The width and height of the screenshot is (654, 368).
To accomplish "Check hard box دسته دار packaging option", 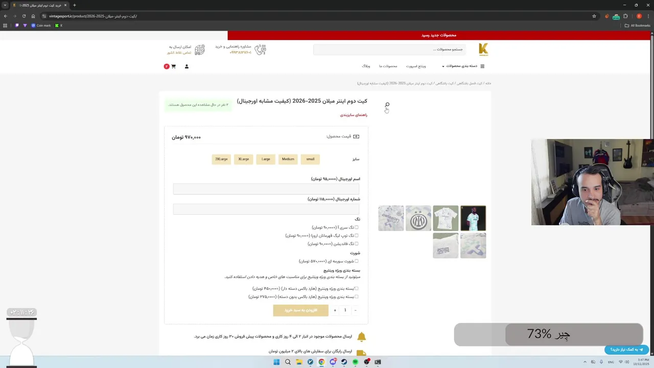I will [x=357, y=288].
